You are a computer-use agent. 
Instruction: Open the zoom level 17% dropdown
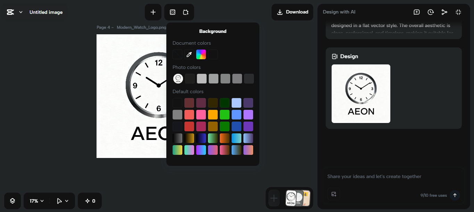pos(36,201)
